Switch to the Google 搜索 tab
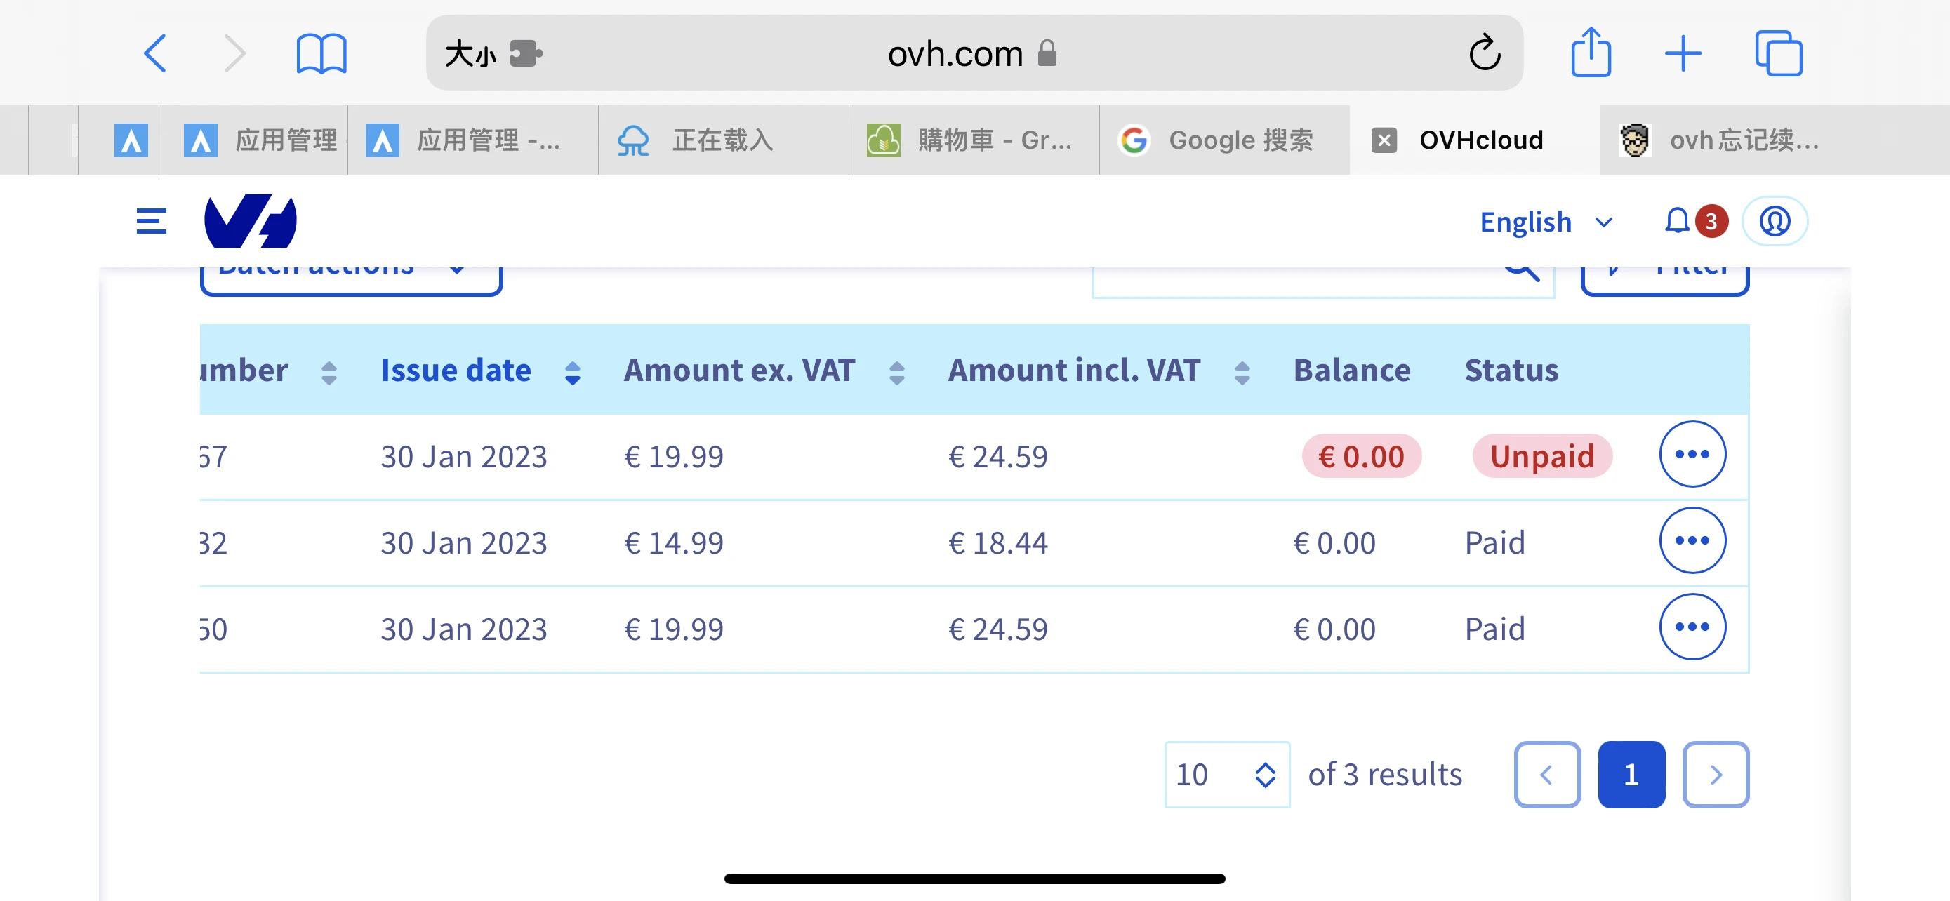Screen dimensions: 1950x901 1223,140
